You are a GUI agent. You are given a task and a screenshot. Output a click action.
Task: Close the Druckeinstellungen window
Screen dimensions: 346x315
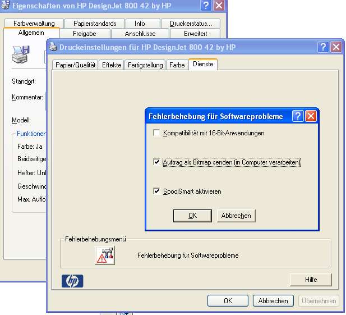[x=336, y=47]
